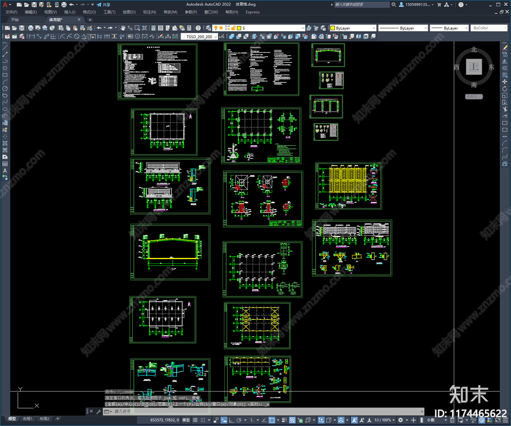Select the Hatch tool
Image resolution: width=511 pixels, height=426 pixels.
(5, 143)
